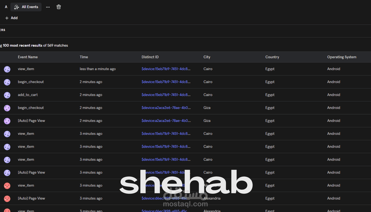The width and height of the screenshot is (371, 212).
Task: Sort by the Event Name column header
Action: (28, 57)
